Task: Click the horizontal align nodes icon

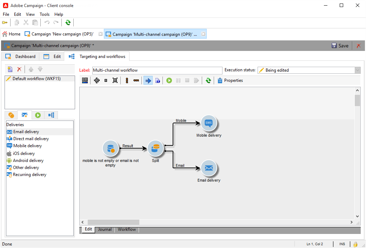Action: (x=136, y=81)
